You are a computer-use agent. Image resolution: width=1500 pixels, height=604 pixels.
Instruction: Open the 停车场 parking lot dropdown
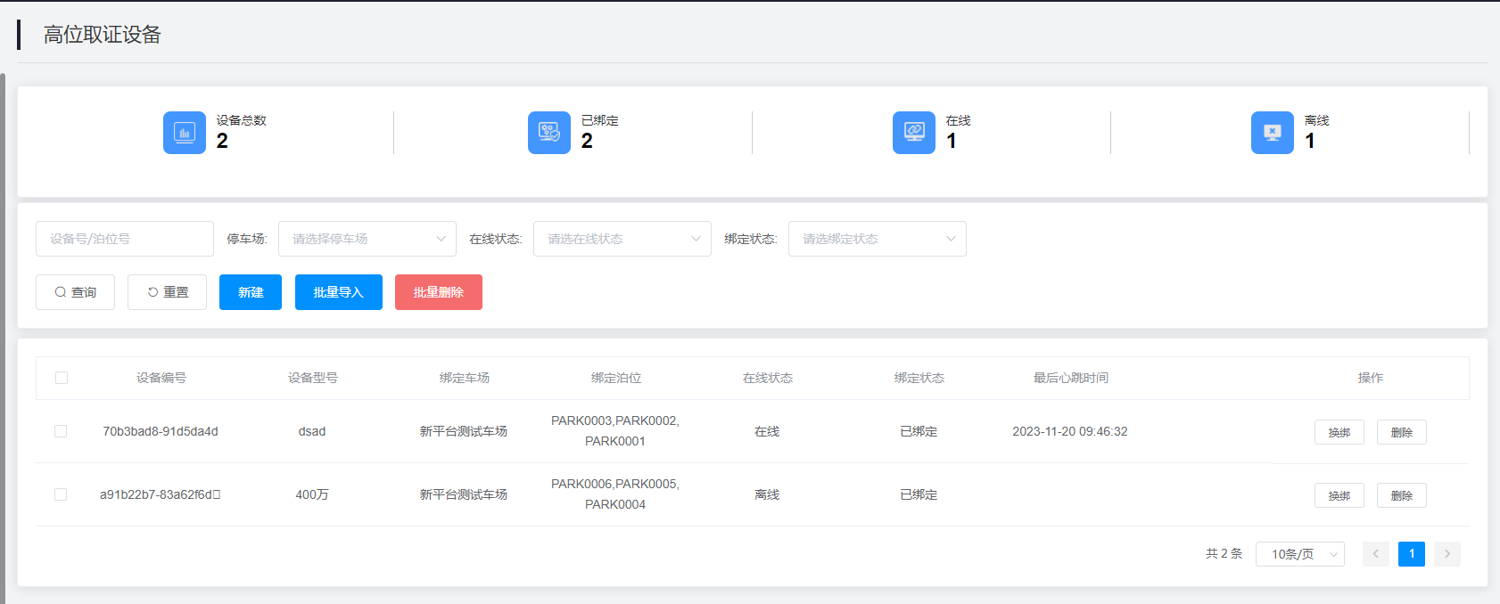367,239
